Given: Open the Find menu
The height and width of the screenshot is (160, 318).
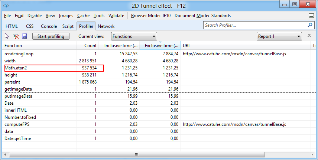Looking at the screenshot, I should pos(19,16).
